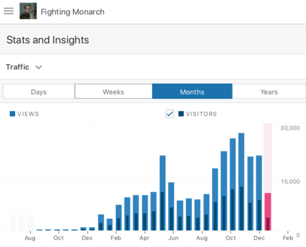This screenshot has width=306, height=247.
Task: Click the Stats and Insights heading
Action: (x=48, y=40)
